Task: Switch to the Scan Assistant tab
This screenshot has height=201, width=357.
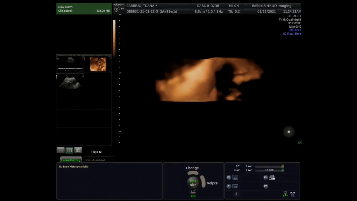Action: (x=95, y=160)
